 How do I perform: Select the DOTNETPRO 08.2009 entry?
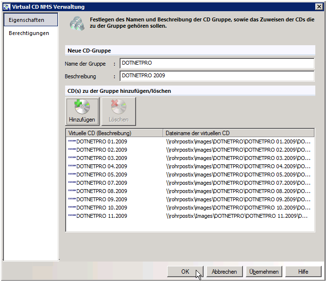102,191
